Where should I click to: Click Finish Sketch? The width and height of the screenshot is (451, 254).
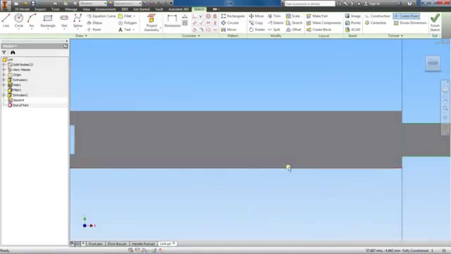pos(435,23)
